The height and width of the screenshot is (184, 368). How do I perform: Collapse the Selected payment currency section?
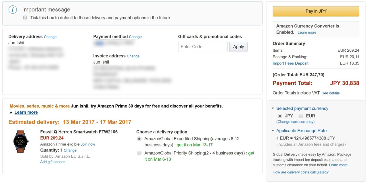pos(273,109)
